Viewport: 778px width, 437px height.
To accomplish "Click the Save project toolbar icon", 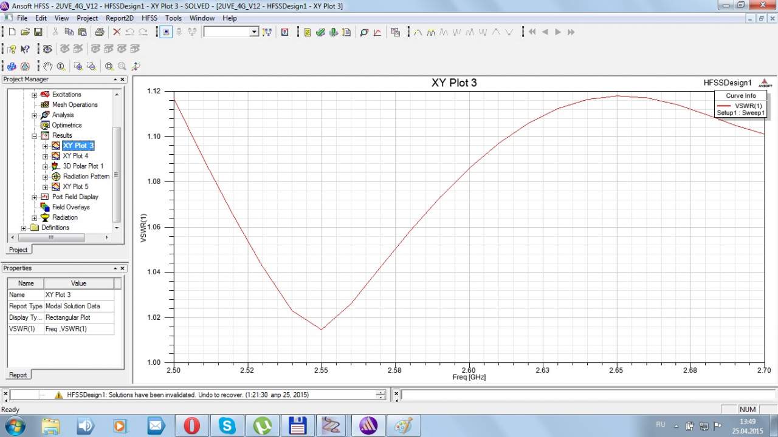I will (38, 32).
